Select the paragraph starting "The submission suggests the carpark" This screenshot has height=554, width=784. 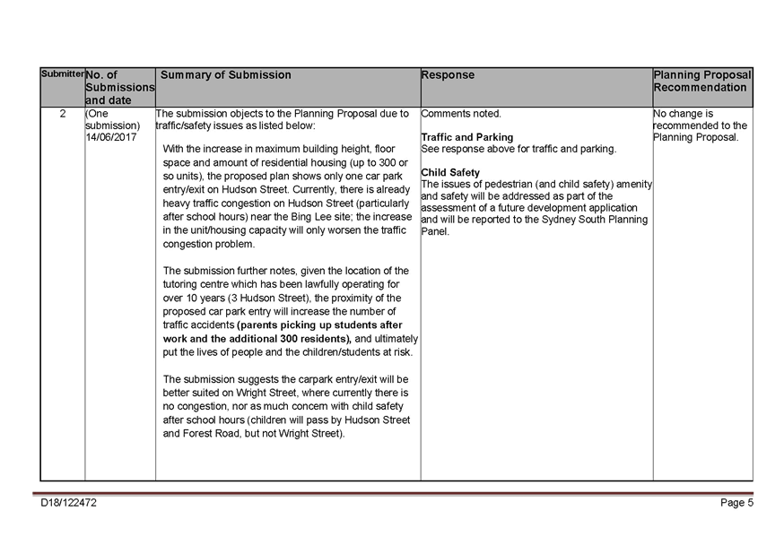click(286, 406)
